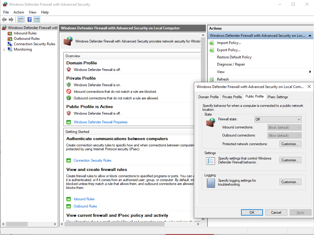Collapse the Actions section header arrow
The height and width of the screenshot is (235, 314).
coord(310,36)
